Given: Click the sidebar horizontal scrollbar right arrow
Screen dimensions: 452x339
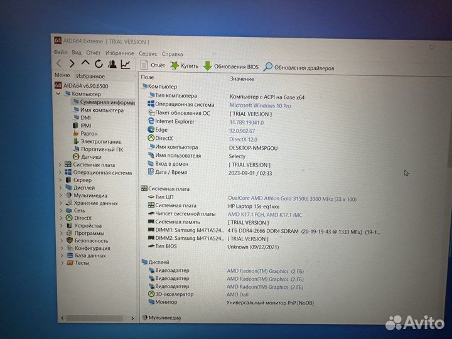Looking at the screenshot, I should 132,318.
